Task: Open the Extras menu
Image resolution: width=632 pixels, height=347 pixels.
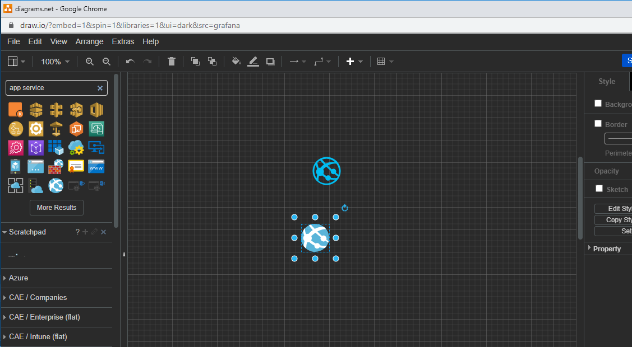Action: pos(122,41)
